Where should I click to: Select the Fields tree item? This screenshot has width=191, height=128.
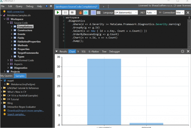pyautogui.click(x=21, y=38)
